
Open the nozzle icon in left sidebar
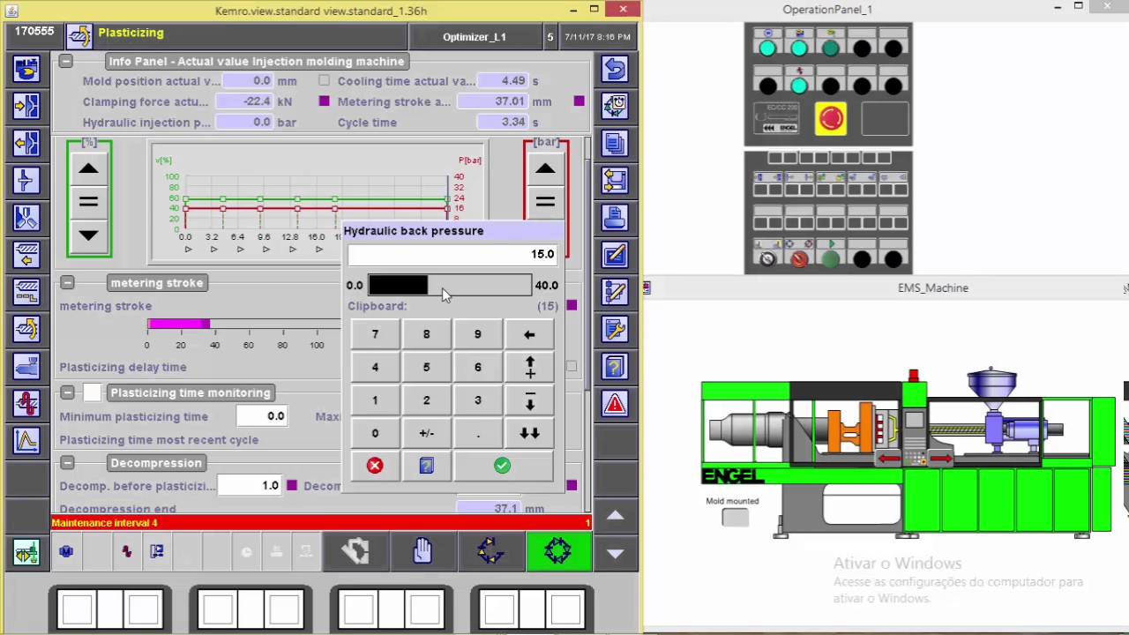click(26, 217)
